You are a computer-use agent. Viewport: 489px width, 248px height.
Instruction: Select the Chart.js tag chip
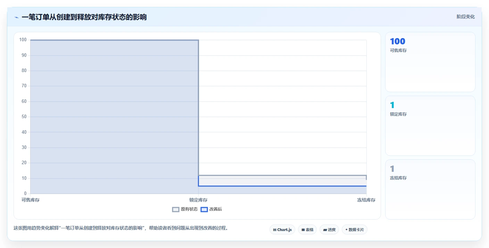point(282,230)
